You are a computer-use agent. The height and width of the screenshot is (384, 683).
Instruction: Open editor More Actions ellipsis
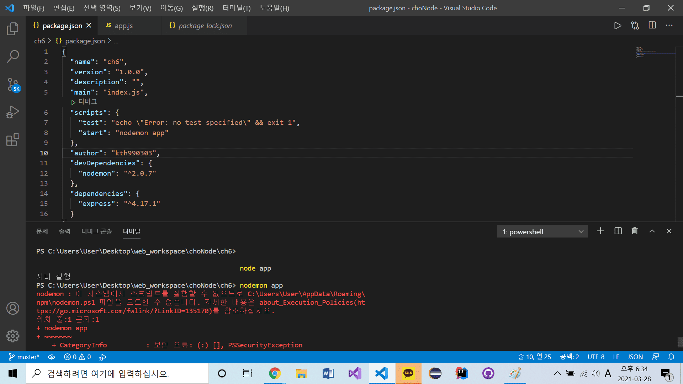(669, 25)
